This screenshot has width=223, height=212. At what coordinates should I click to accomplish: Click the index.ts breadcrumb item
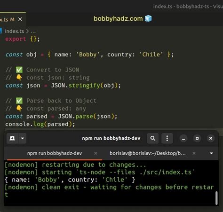coord(14,31)
